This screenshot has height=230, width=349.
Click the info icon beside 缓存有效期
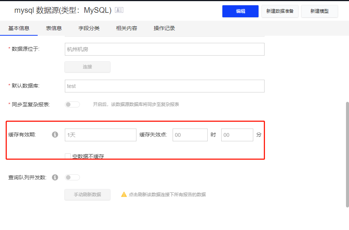55,134
